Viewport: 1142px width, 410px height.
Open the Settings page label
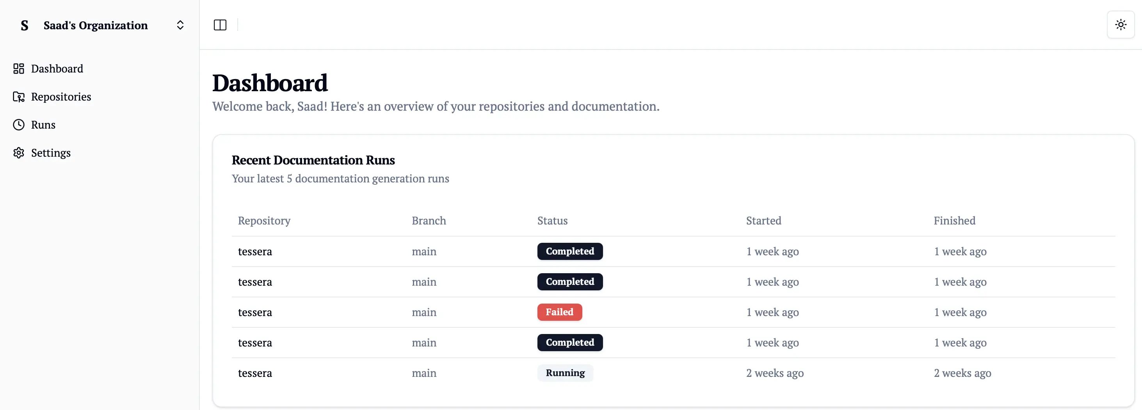click(50, 153)
